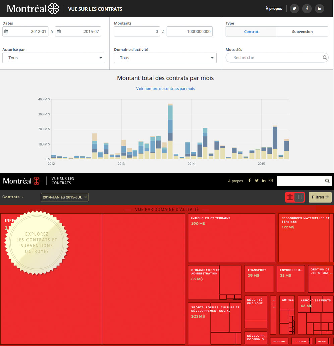
Task: Open Facebook link in top header
Action: 307,9
